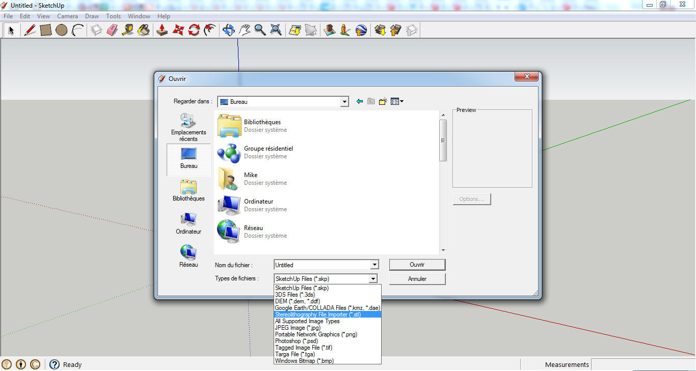
Task: Go to 'Emplacements récents' in sidebar
Action: point(189,127)
